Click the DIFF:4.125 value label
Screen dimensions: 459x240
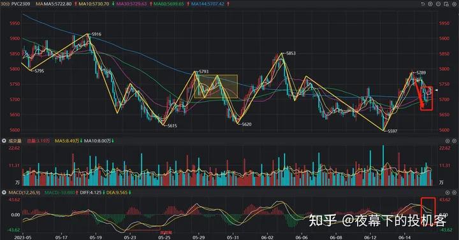(x=91, y=193)
